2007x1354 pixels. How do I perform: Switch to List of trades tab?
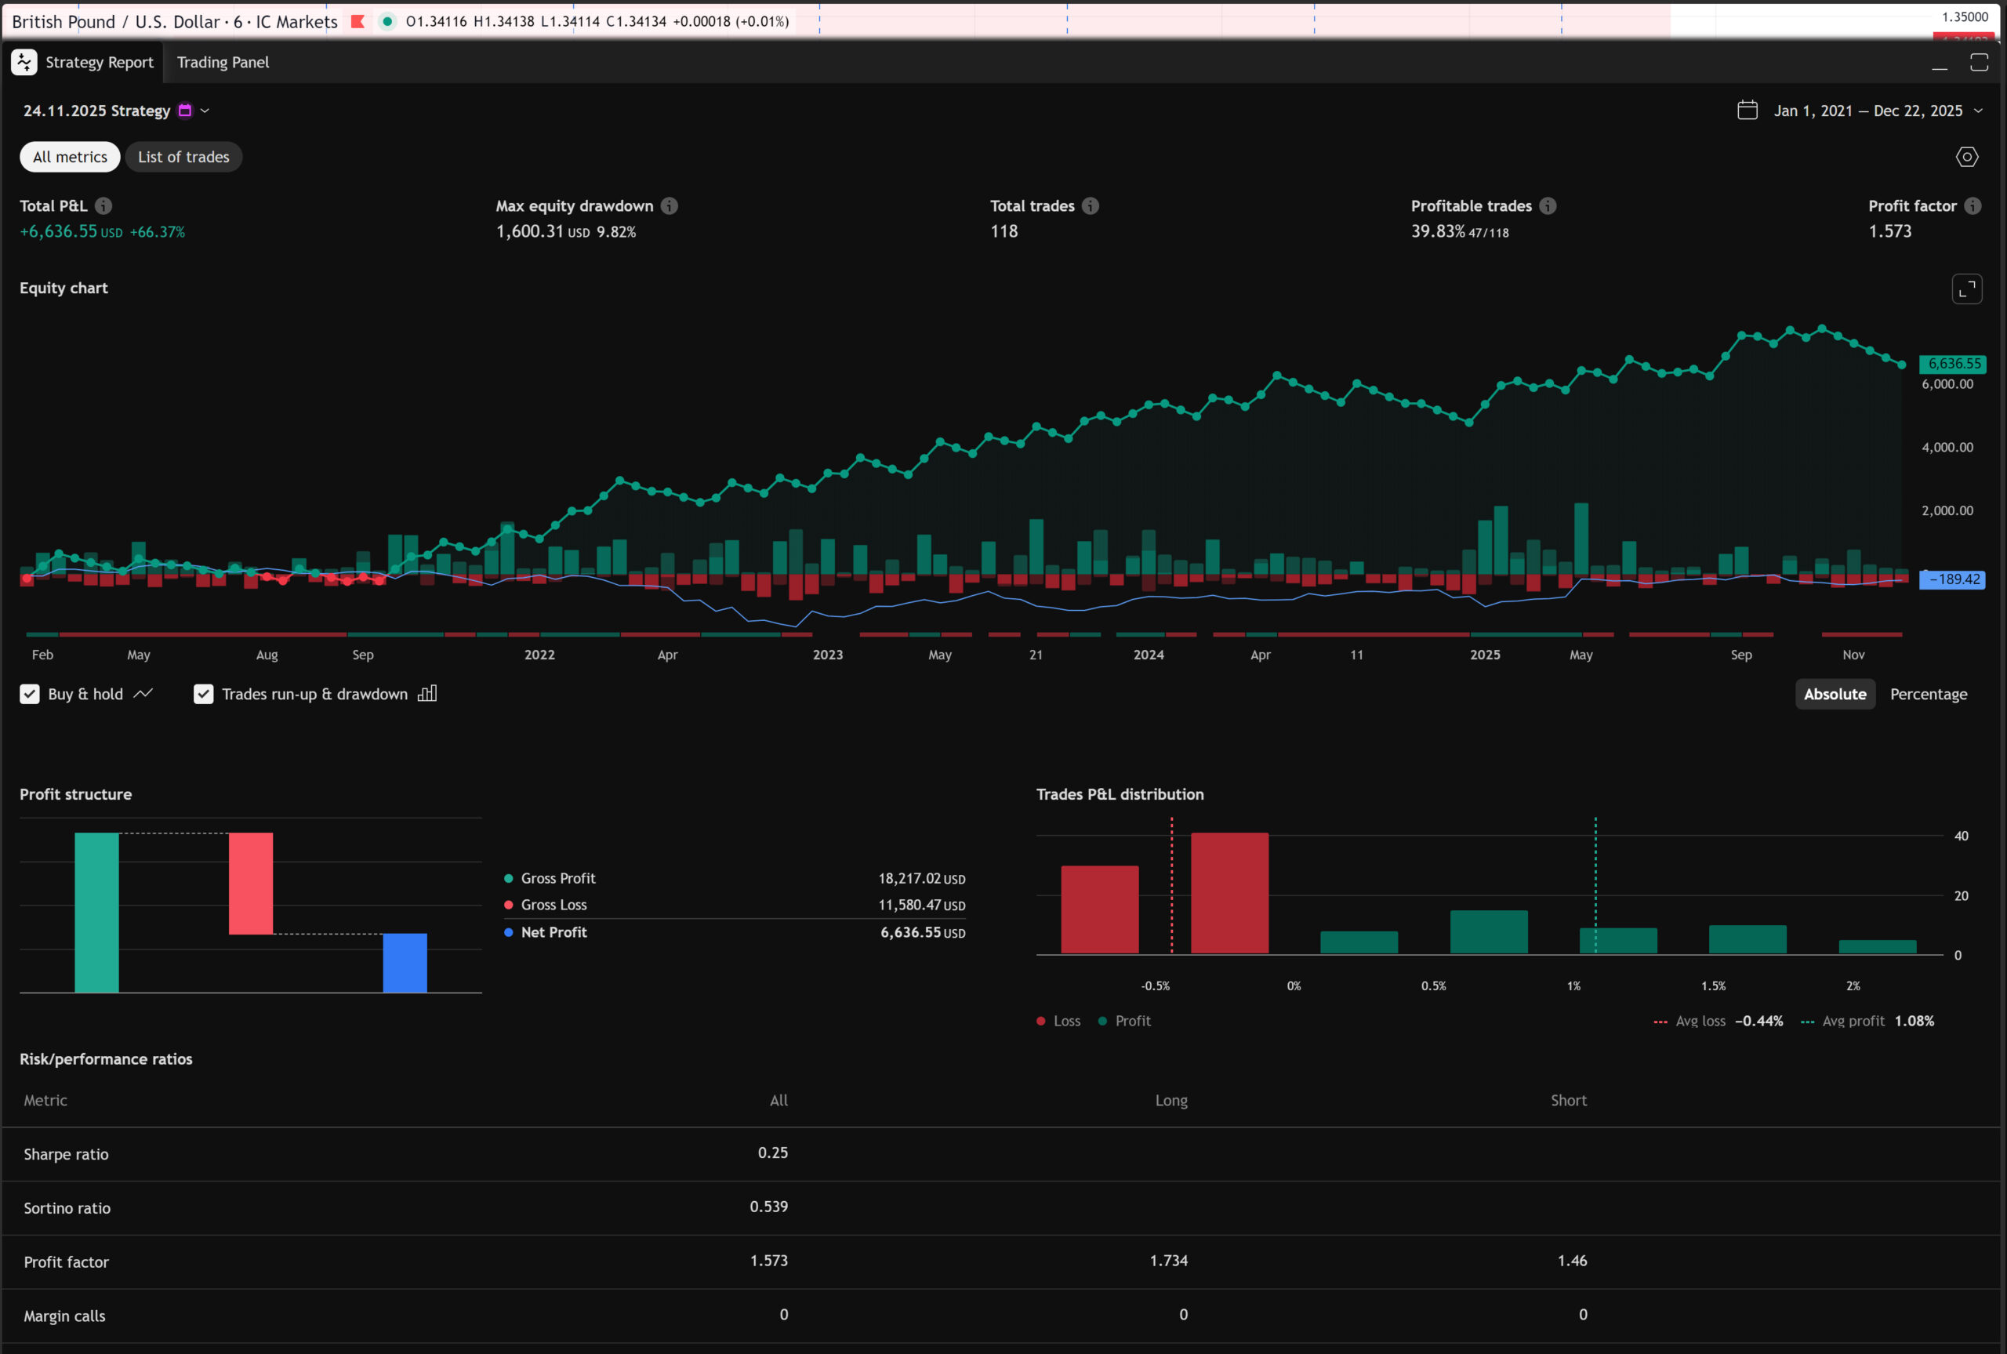click(184, 157)
